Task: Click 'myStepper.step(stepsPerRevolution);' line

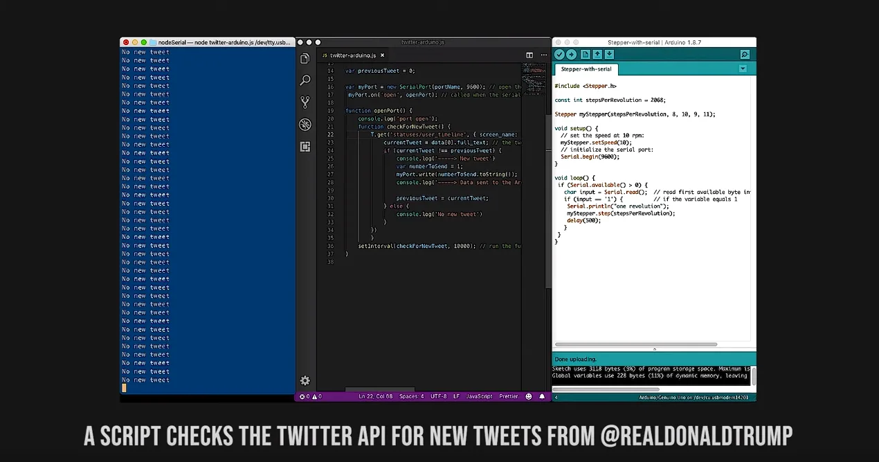Action: pos(621,213)
